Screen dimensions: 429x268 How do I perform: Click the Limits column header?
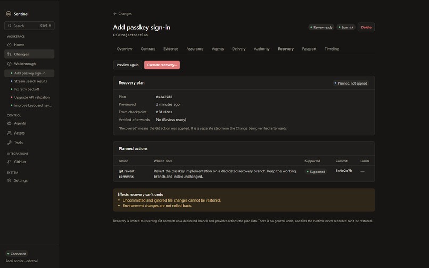(365, 161)
